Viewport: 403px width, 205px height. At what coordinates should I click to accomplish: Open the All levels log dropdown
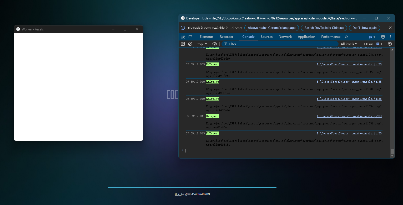click(349, 44)
